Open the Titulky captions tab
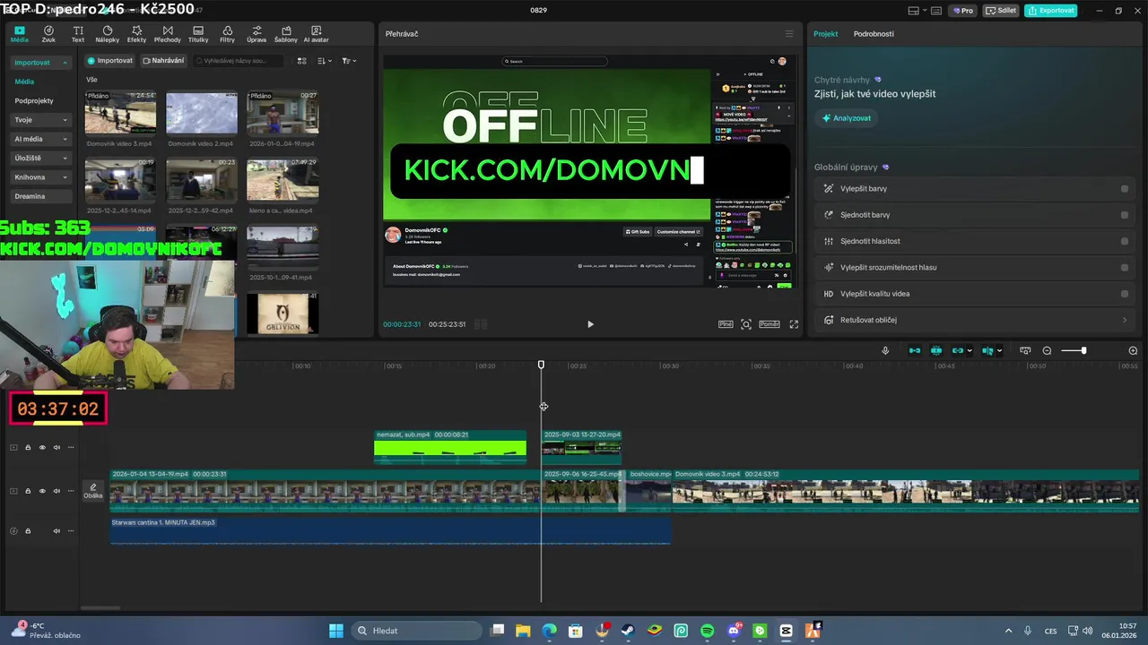Viewport: 1148px width, 645px height. click(198, 34)
